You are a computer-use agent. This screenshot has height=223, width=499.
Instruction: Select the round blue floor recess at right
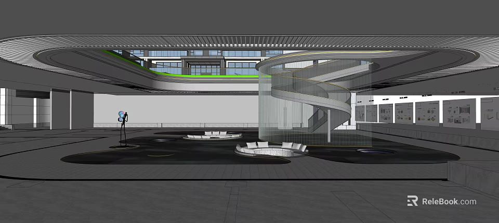376,151
